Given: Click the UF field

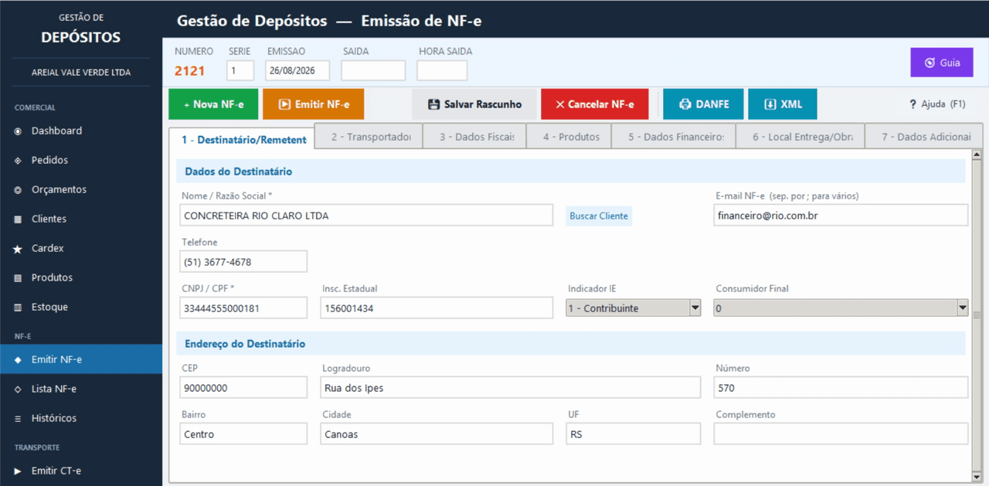Looking at the screenshot, I should pos(634,434).
